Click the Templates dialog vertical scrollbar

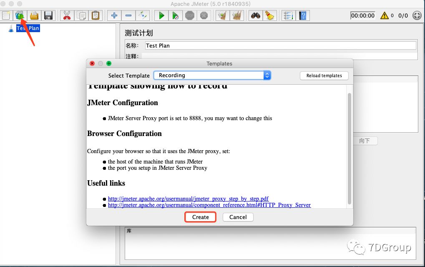pyautogui.click(x=350, y=149)
